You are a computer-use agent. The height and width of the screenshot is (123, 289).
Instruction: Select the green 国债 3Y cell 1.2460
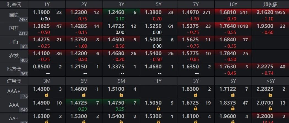click(x=121, y=15)
